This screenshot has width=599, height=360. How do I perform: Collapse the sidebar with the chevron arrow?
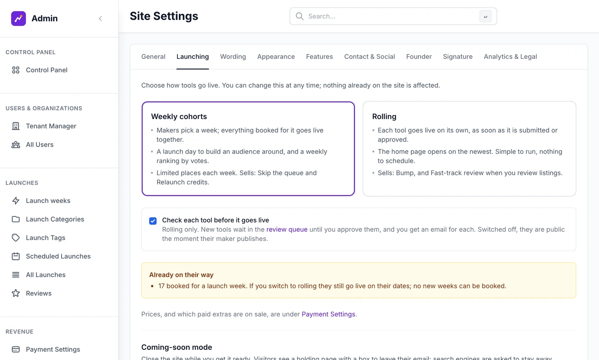[x=101, y=19]
